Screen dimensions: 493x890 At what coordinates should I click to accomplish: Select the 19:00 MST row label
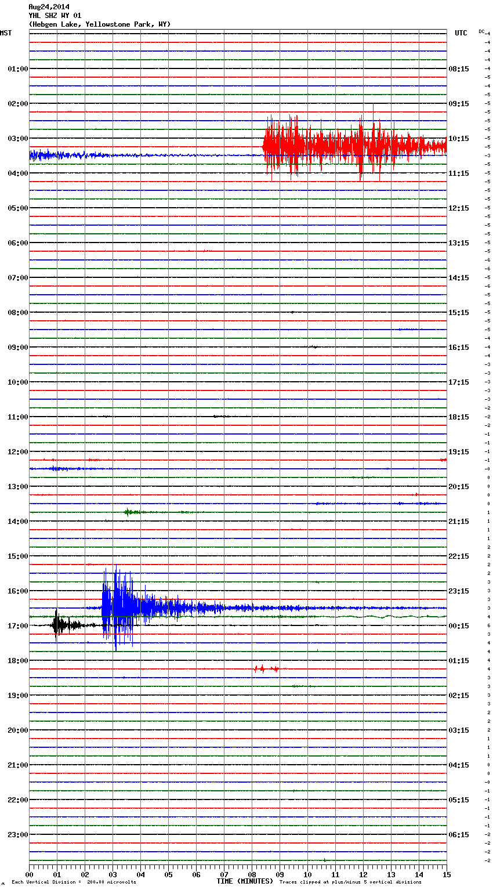(x=17, y=696)
